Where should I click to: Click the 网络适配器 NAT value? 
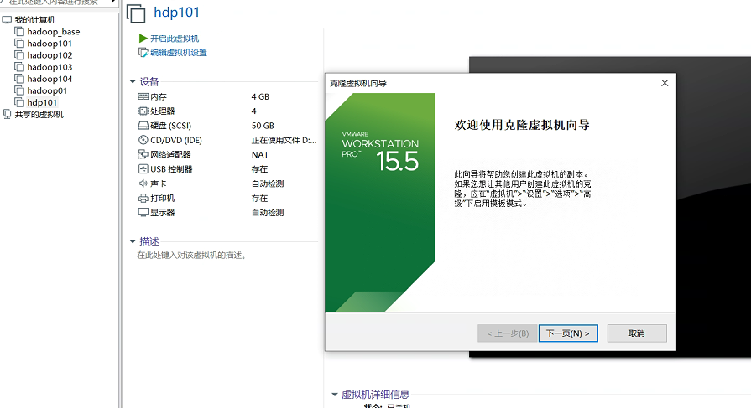coord(260,154)
